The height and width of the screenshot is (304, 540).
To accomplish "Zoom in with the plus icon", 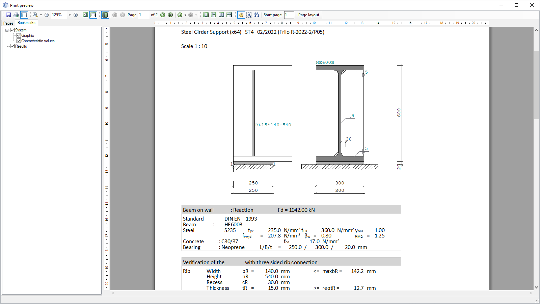I will point(76,15).
